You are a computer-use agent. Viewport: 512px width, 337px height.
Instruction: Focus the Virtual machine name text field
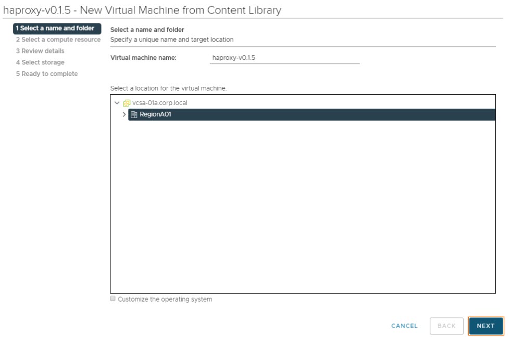[x=284, y=58]
